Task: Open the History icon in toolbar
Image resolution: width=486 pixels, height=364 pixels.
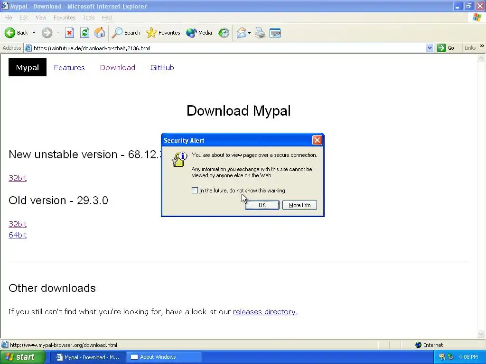Action: pyautogui.click(x=224, y=33)
